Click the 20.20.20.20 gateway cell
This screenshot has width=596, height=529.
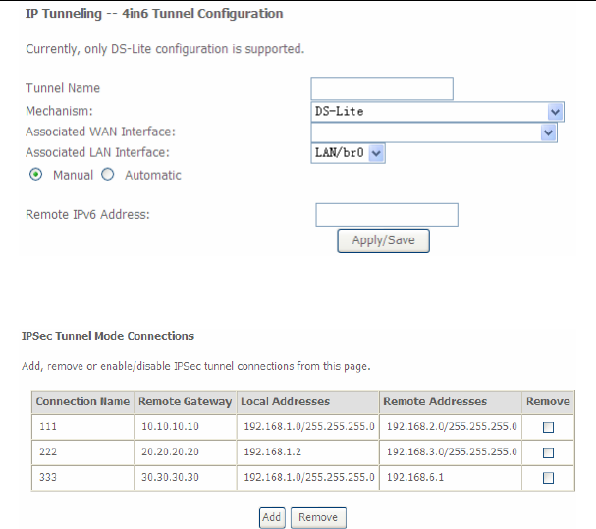[186, 452]
